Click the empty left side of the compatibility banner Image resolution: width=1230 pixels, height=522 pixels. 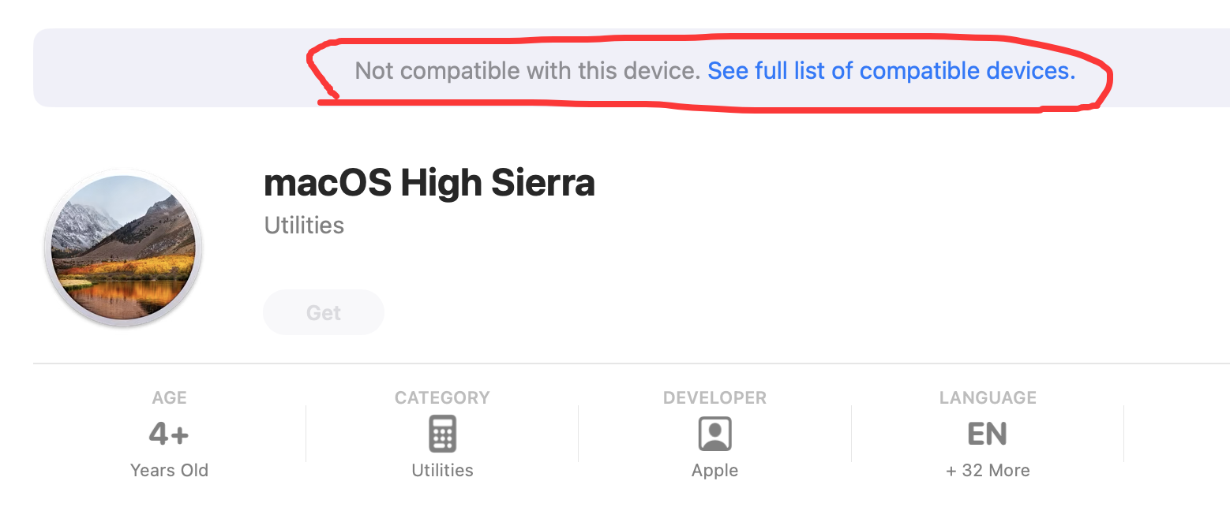click(158, 69)
